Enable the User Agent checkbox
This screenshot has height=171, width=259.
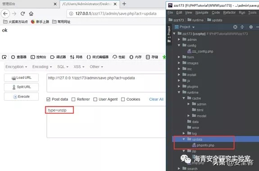[x=95, y=99]
